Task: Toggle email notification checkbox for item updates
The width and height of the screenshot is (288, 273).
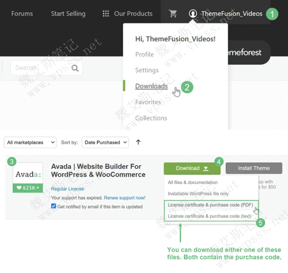Action: coord(54,206)
